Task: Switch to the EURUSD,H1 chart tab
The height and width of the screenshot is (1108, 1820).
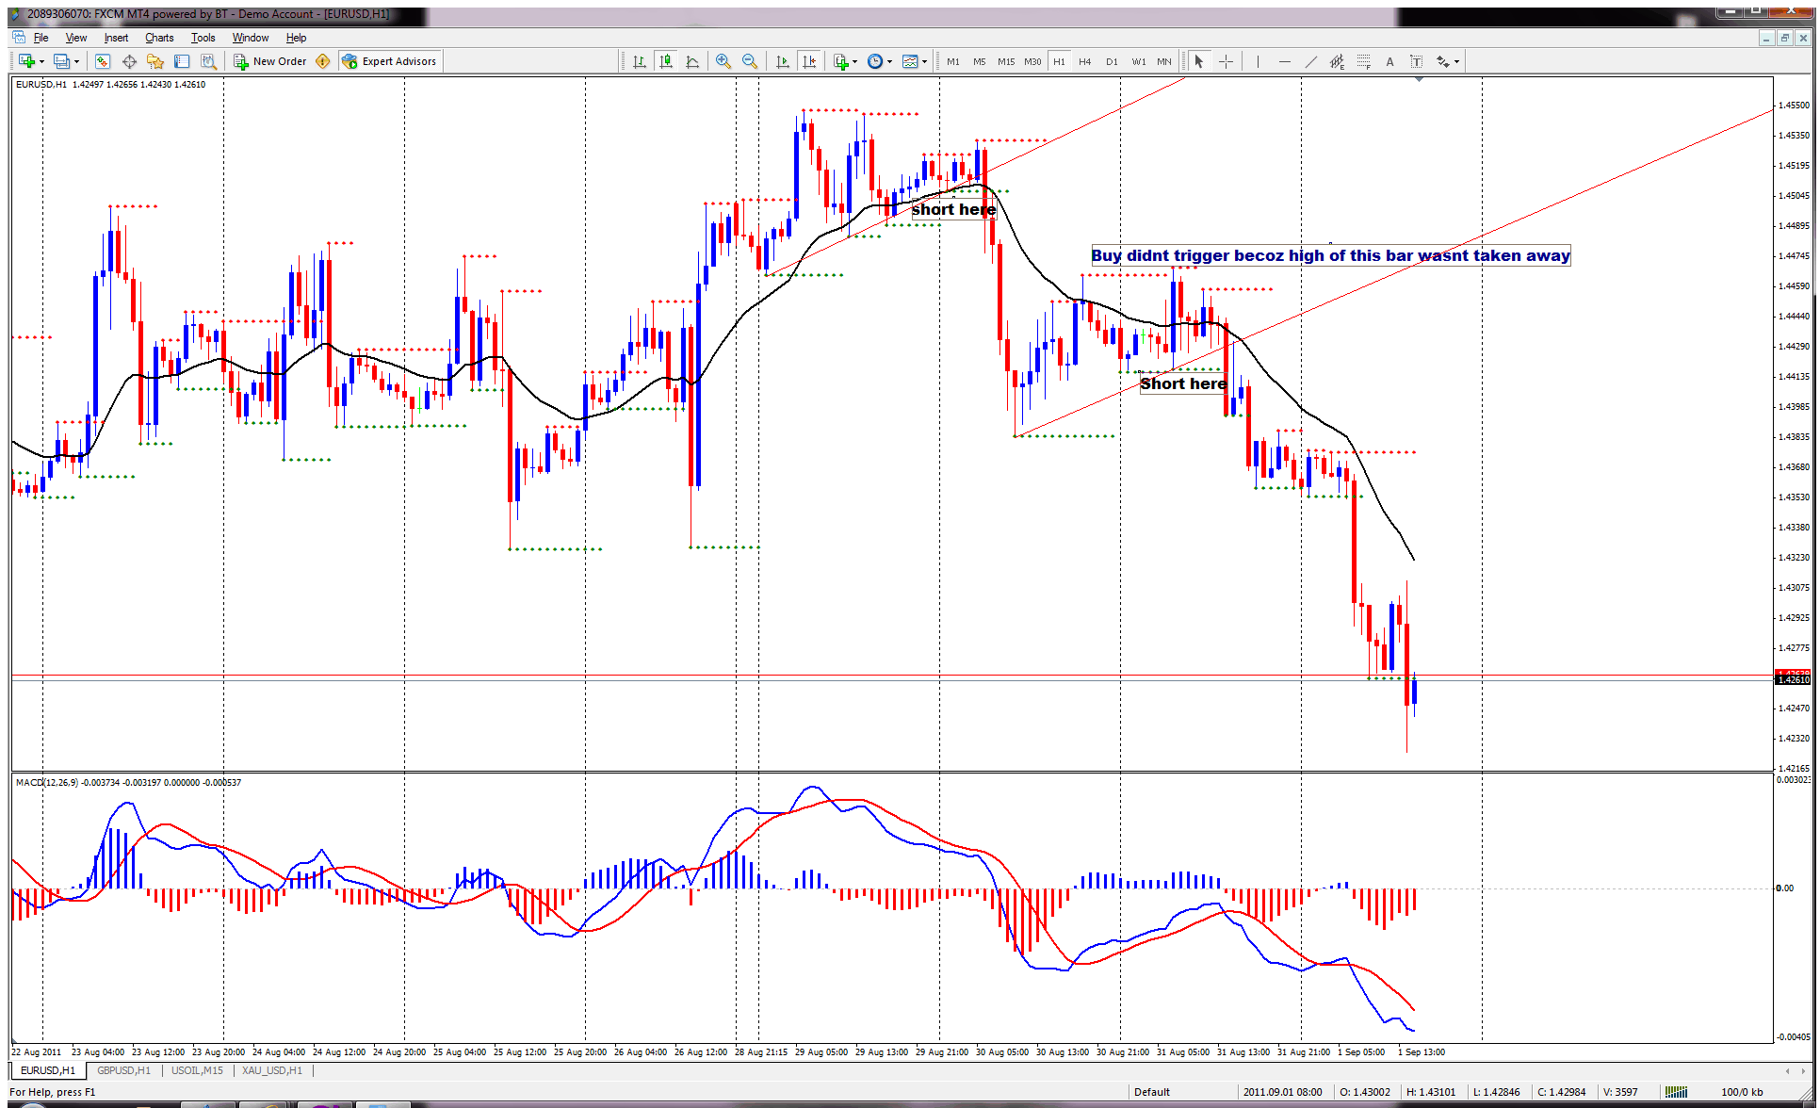Action: coord(48,1070)
